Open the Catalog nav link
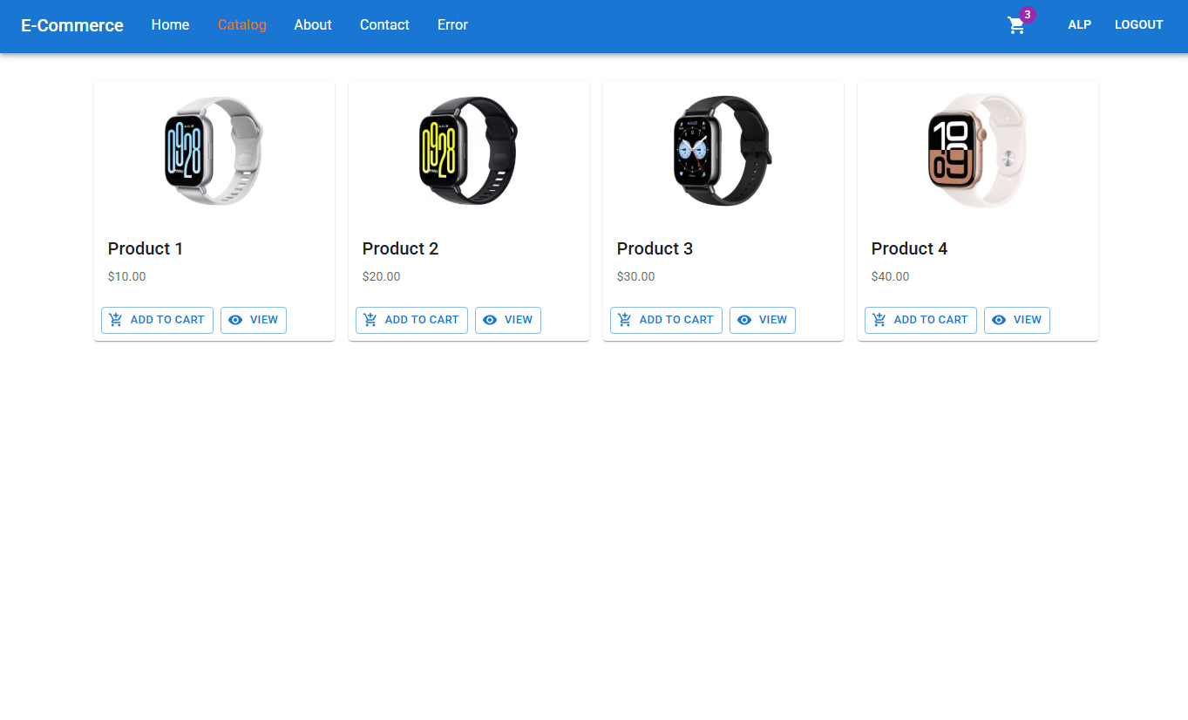Screen dimensions: 1188x720 [x=241, y=25]
